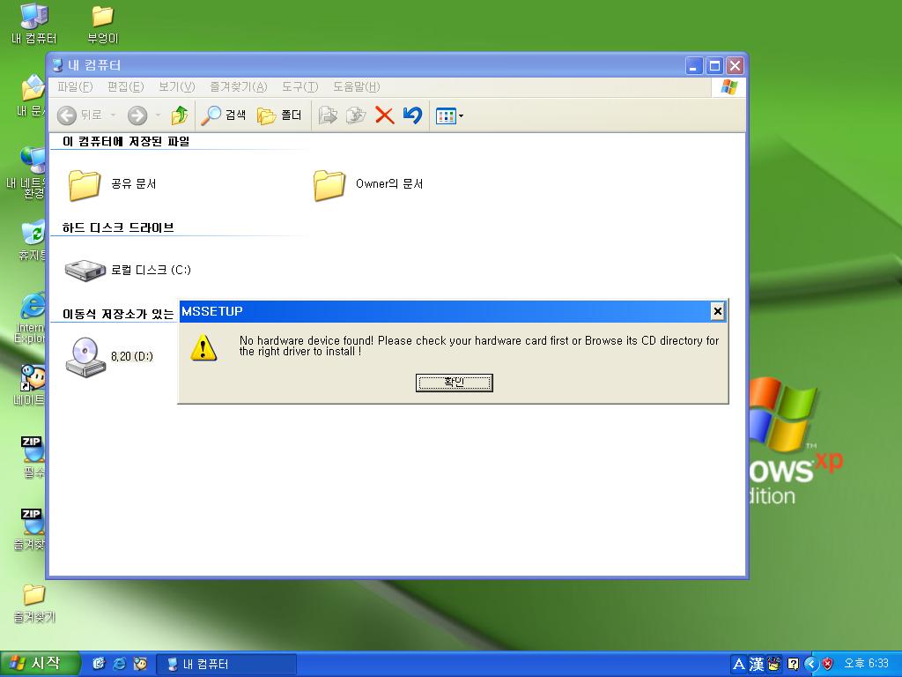The height and width of the screenshot is (677, 902).
Task: Expand the Forward history dropdown arrow
Action: point(158,115)
